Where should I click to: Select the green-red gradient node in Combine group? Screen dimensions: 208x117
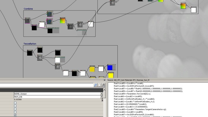(x=63, y=21)
